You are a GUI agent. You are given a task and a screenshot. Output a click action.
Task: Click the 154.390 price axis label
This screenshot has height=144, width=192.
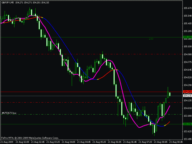(188, 85)
